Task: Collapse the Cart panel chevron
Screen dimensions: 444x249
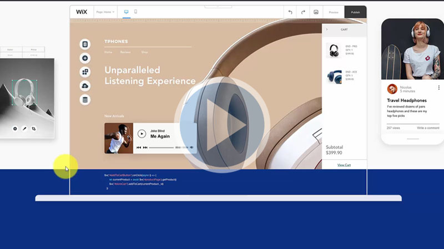Action: [x=327, y=29]
